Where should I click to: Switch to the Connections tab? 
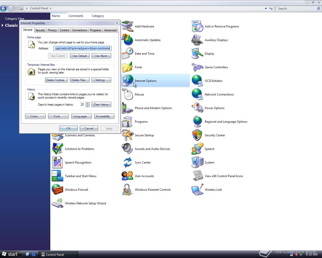(79, 30)
